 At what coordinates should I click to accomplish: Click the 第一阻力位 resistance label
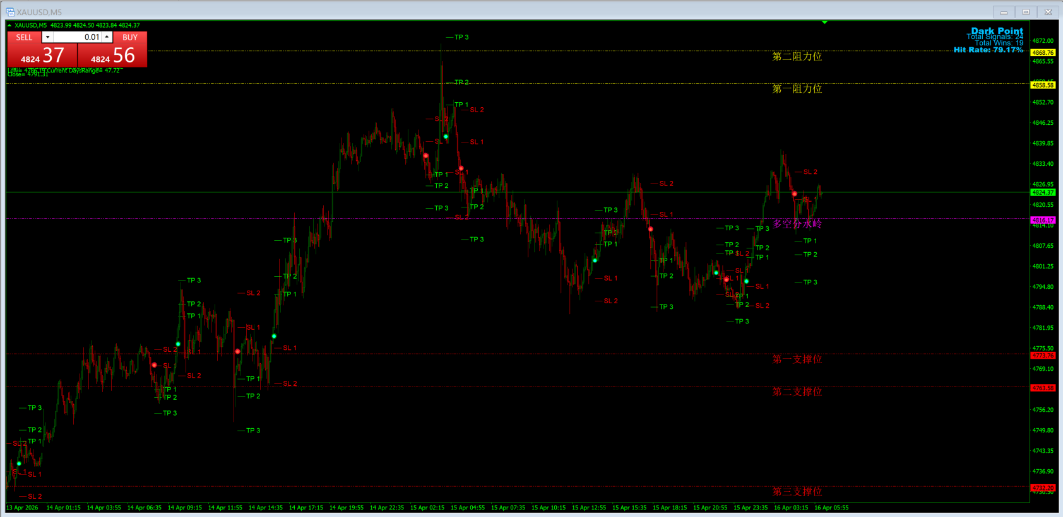(x=797, y=89)
